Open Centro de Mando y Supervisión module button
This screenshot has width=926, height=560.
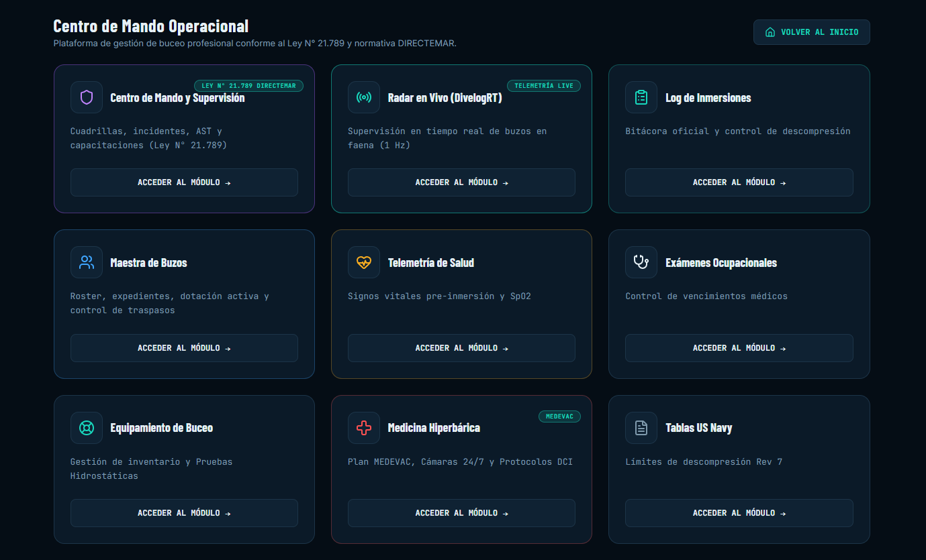pyautogui.click(x=184, y=182)
